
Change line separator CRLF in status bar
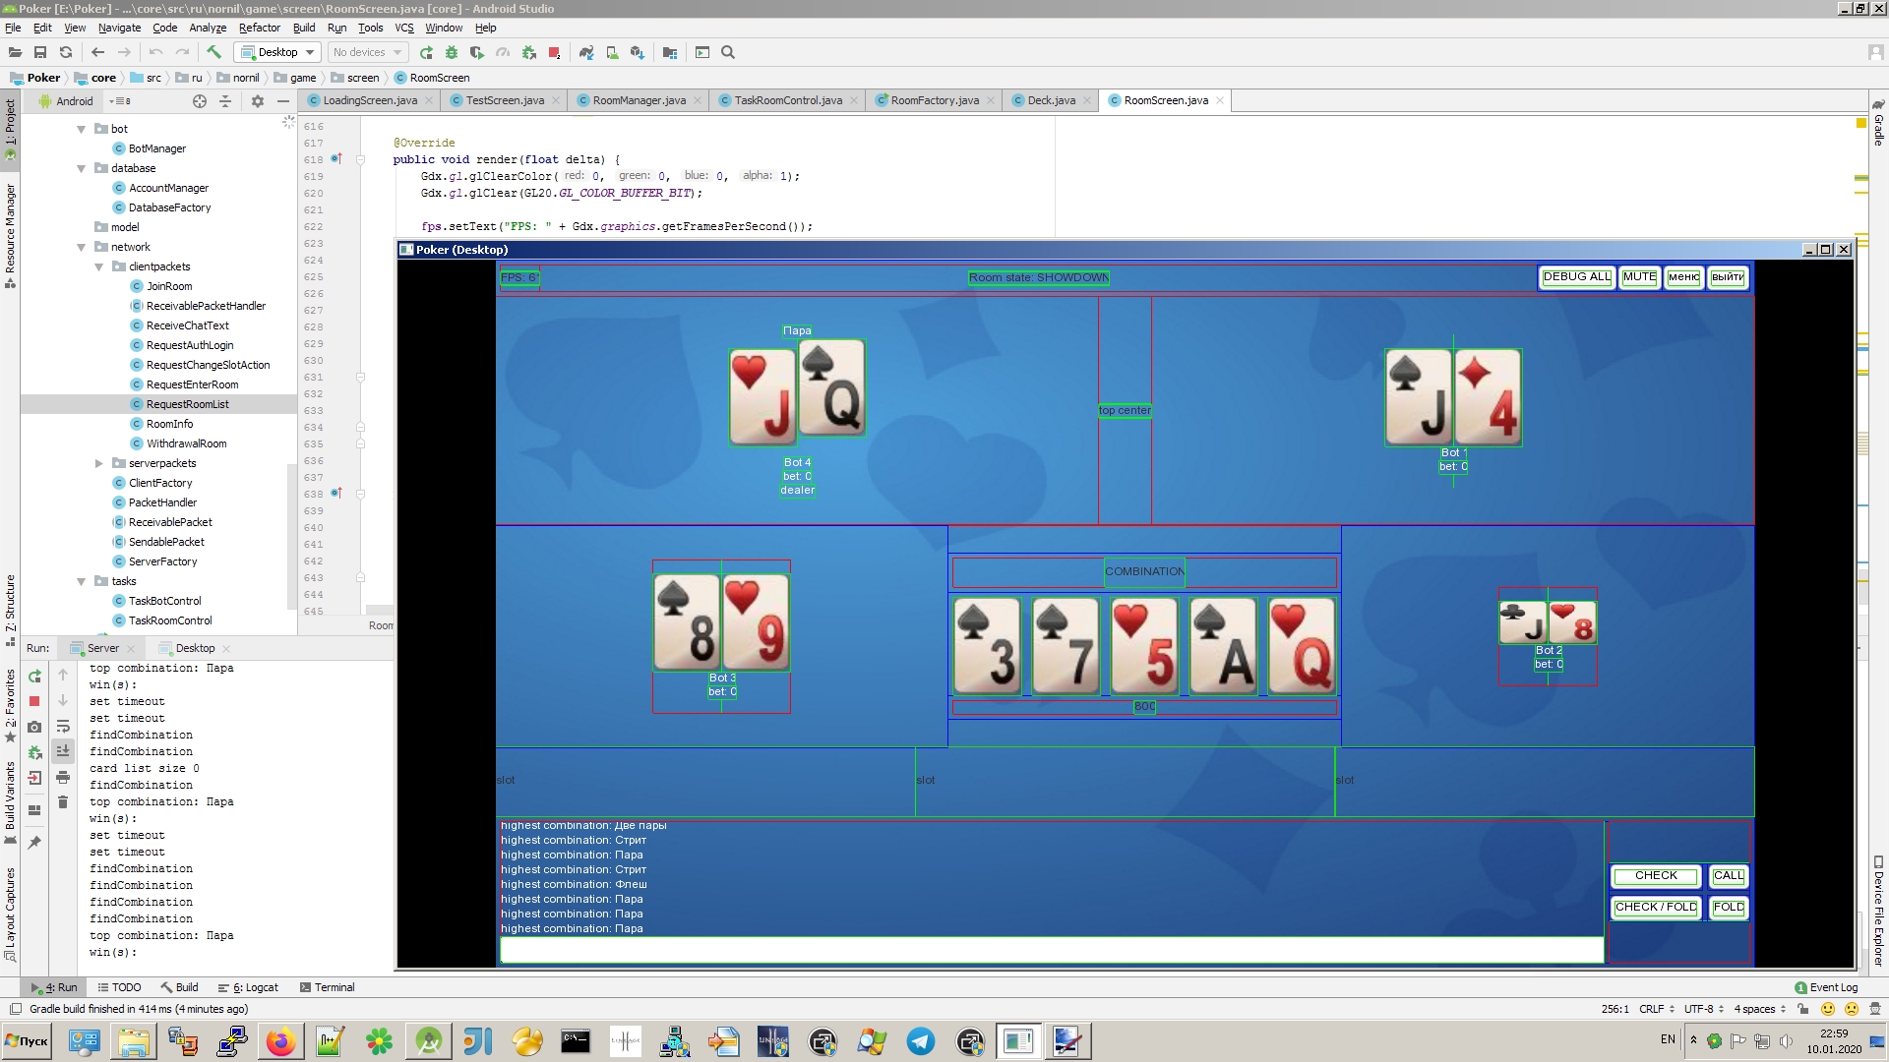click(x=1657, y=1009)
